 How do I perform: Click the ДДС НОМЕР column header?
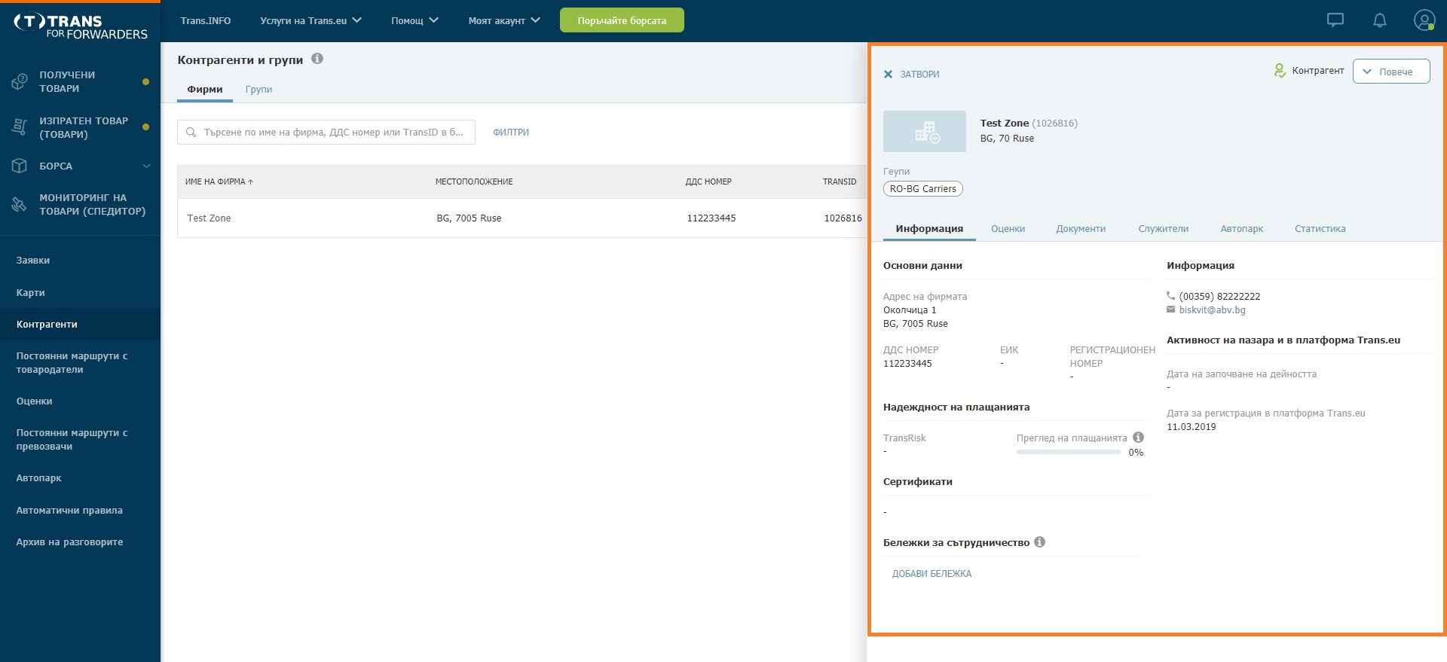(708, 182)
